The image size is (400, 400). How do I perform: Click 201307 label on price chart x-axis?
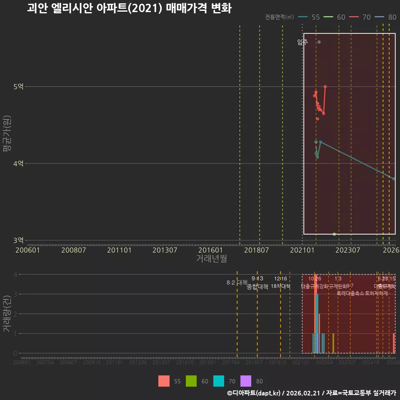pyautogui.click(x=165, y=250)
